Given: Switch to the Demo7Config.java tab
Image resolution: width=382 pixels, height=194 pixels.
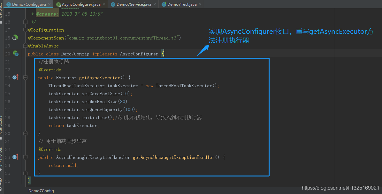Looking at the screenshot, I should pyautogui.click(x=29, y=4).
